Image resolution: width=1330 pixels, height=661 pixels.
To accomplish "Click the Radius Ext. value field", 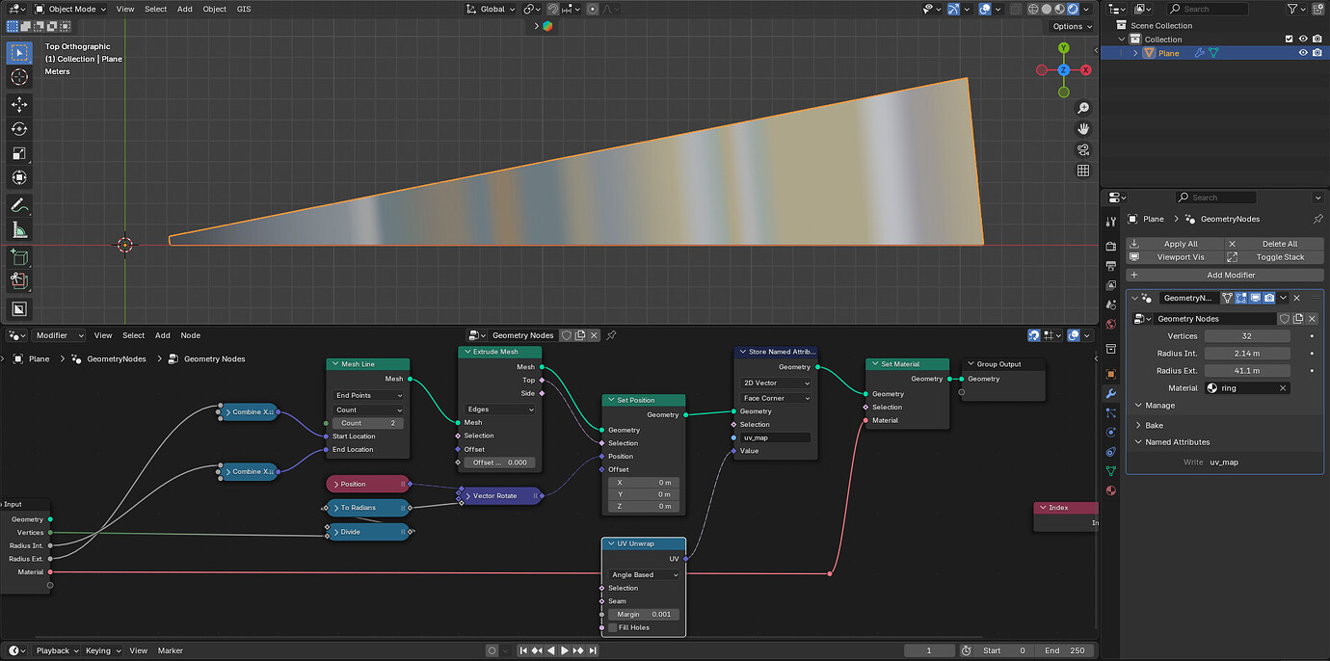I will coord(1247,371).
